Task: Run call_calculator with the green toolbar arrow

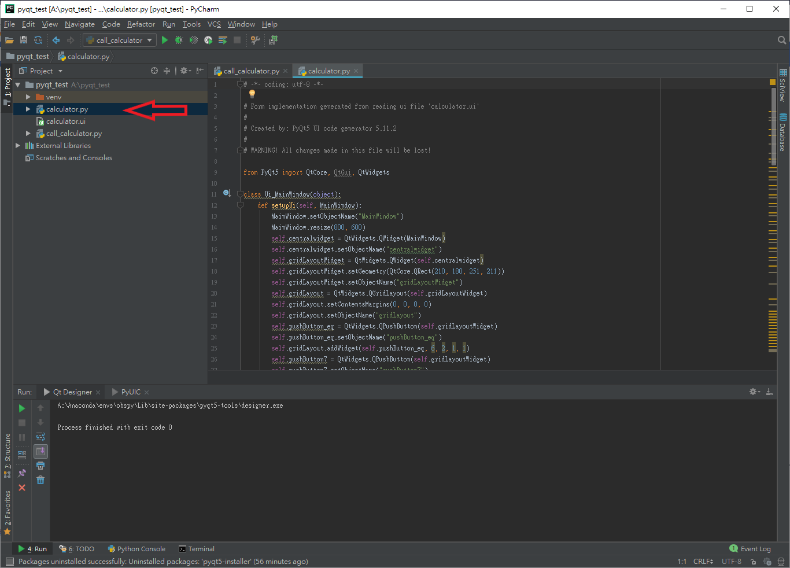Action: pos(165,40)
